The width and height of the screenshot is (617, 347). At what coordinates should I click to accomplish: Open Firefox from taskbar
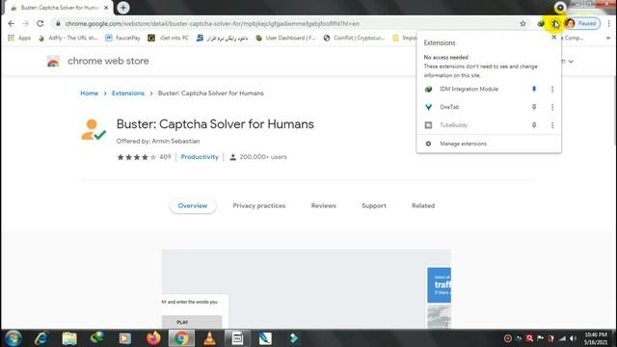click(153, 338)
